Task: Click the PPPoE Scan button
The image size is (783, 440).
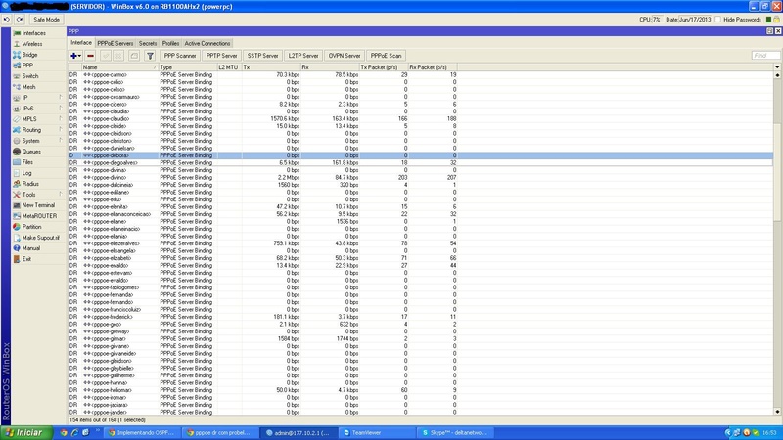Action: [x=386, y=56]
